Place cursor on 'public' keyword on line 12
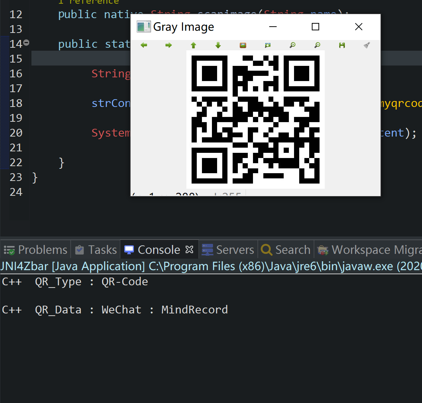 [x=78, y=14]
